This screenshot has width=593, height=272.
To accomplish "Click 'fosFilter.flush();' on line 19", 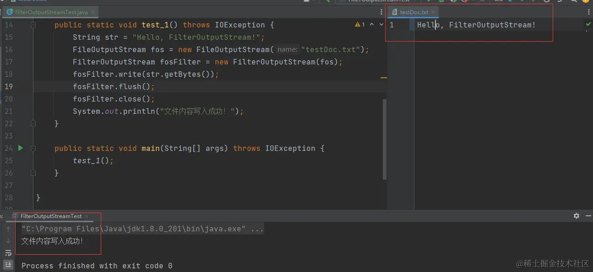I will click(x=114, y=86).
